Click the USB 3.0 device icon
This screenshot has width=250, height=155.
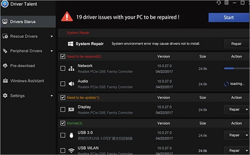[71, 135]
